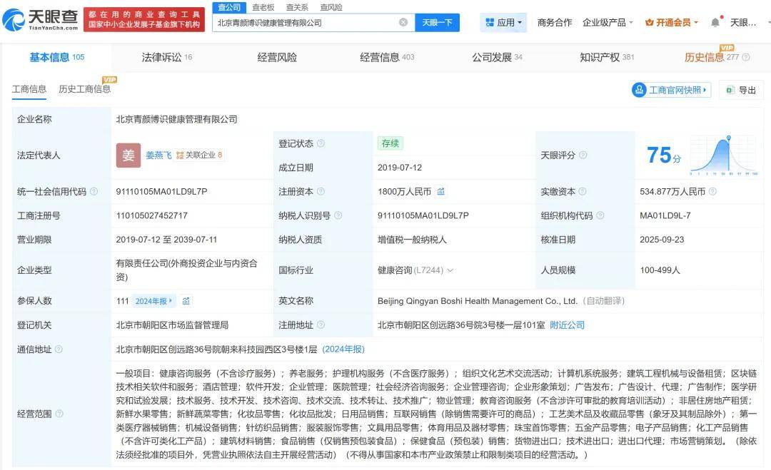Click help icon next to 纳税人识别号

coord(338,215)
